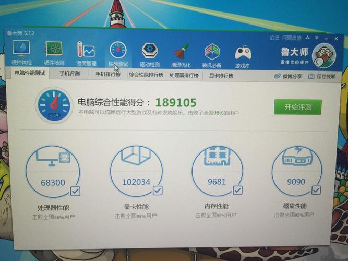Click graphics card performance cube icon
This screenshot has height=261, width=348.
(x=136, y=156)
